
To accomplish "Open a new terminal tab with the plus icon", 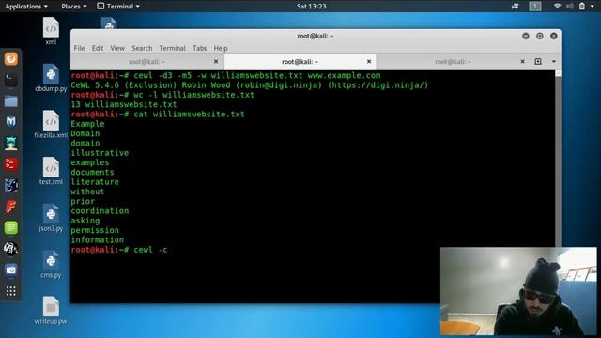I will click(x=538, y=61).
